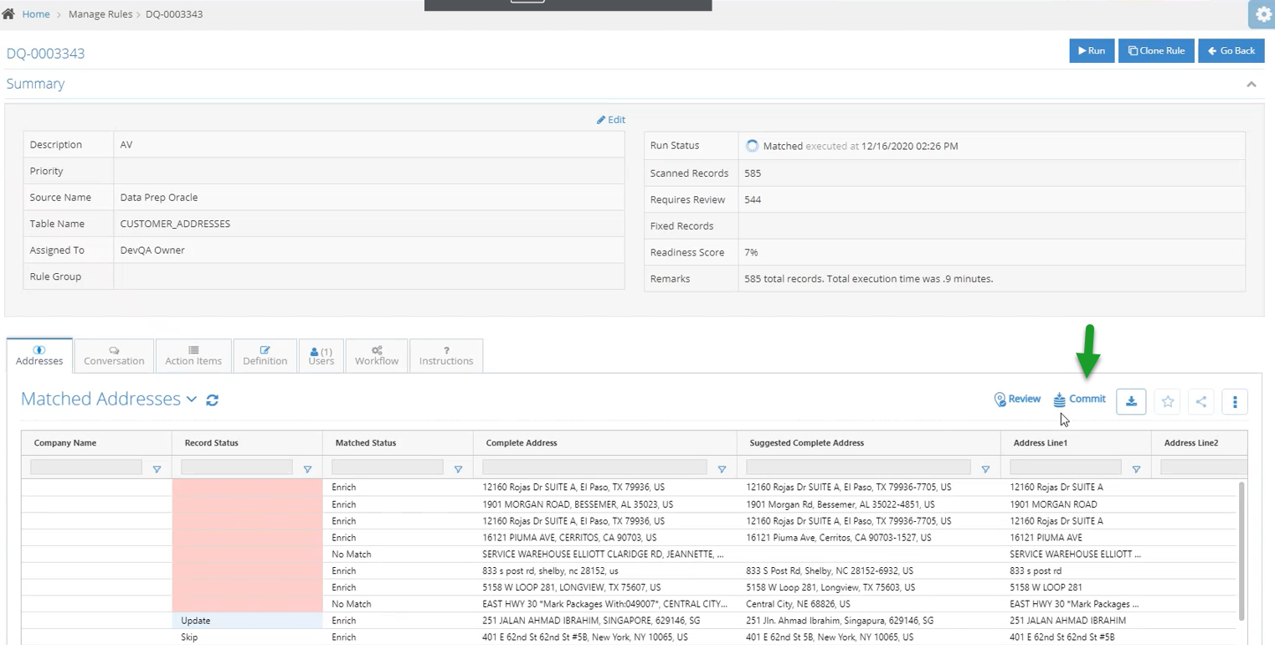Click the Go Back button
Image resolution: width=1275 pixels, height=645 pixels.
tap(1231, 50)
